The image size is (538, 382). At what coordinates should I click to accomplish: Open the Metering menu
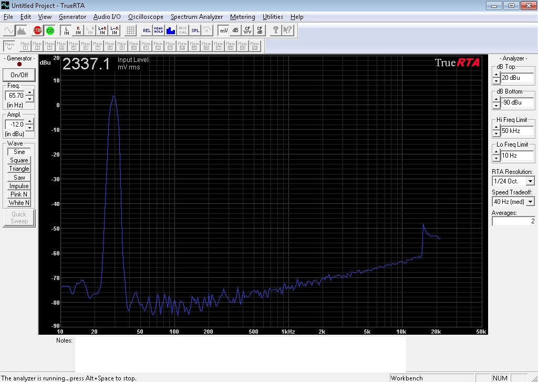pyautogui.click(x=243, y=17)
